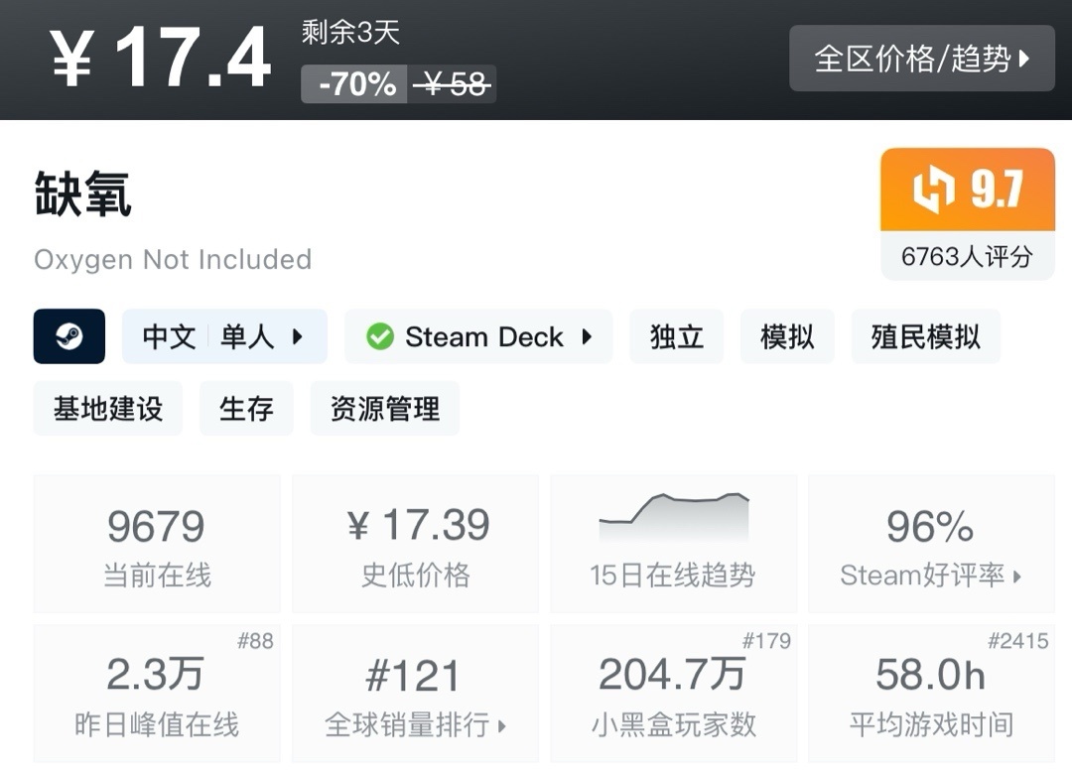Click the Xiaoheihe score logo icon
1072x772 pixels.
click(933, 190)
